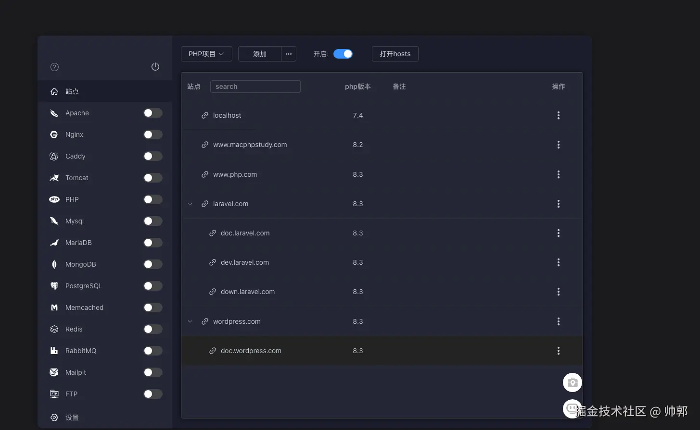Image resolution: width=700 pixels, height=430 pixels.
Task: Click the help question mark icon
Action: pos(55,67)
